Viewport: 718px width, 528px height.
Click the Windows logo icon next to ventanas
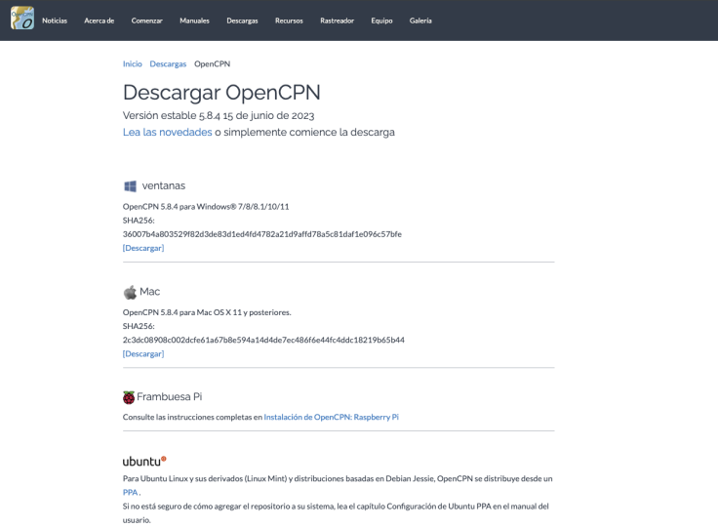coord(130,185)
